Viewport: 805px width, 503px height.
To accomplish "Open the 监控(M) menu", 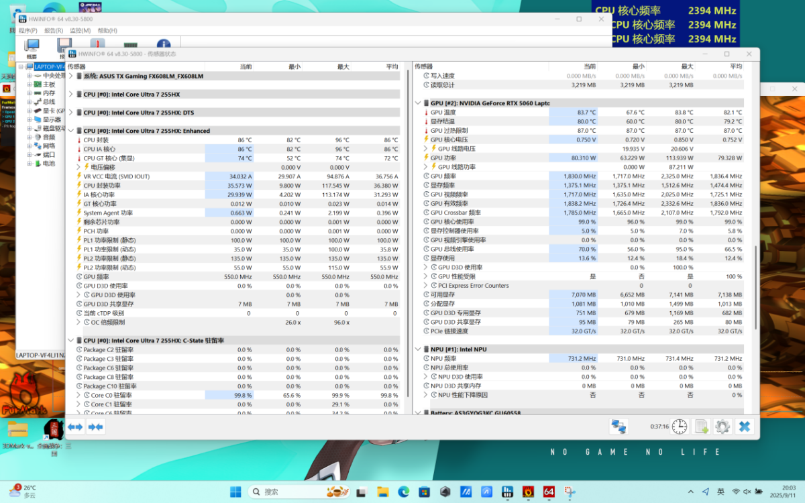I will point(80,31).
